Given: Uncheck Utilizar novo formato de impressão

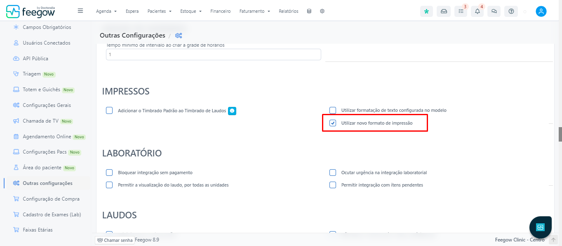Looking at the screenshot, I should [333, 123].
